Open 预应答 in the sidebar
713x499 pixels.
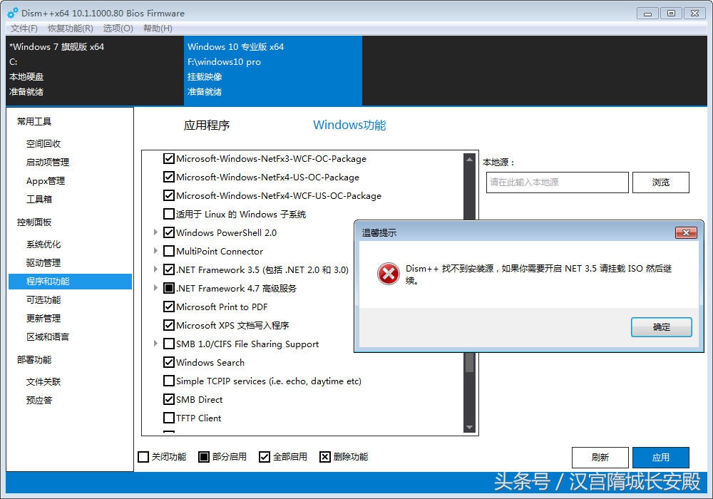[x=39, y=401]
